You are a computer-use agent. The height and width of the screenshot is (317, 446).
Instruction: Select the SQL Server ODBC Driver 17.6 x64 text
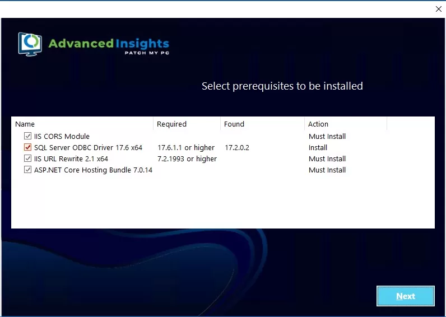coord(88,147)
